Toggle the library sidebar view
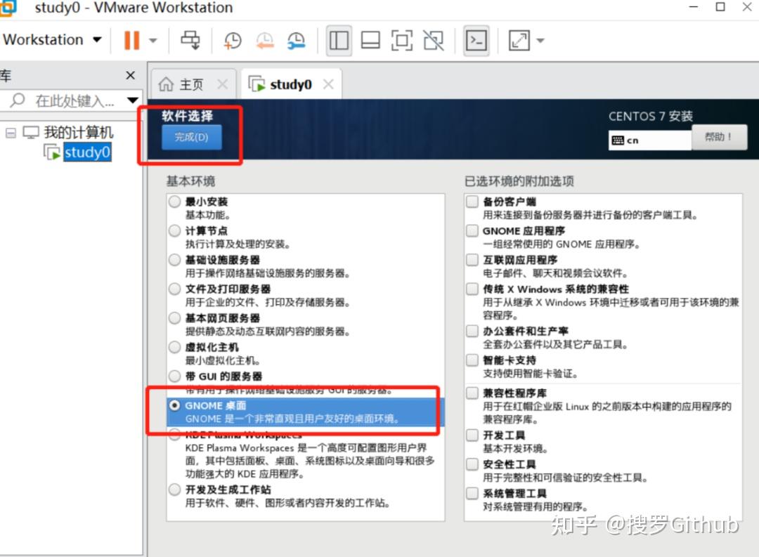The width and height of the screenshot is (759, 557). click(339, 41)
